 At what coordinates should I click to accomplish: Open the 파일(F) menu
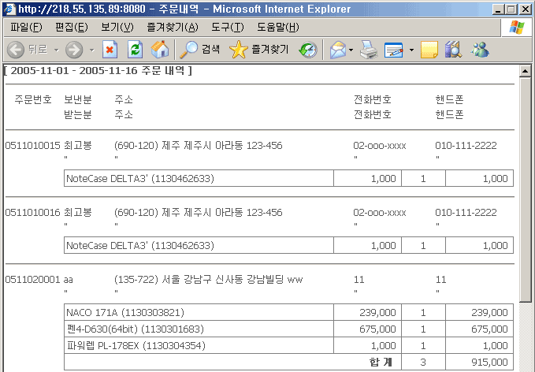26,28
